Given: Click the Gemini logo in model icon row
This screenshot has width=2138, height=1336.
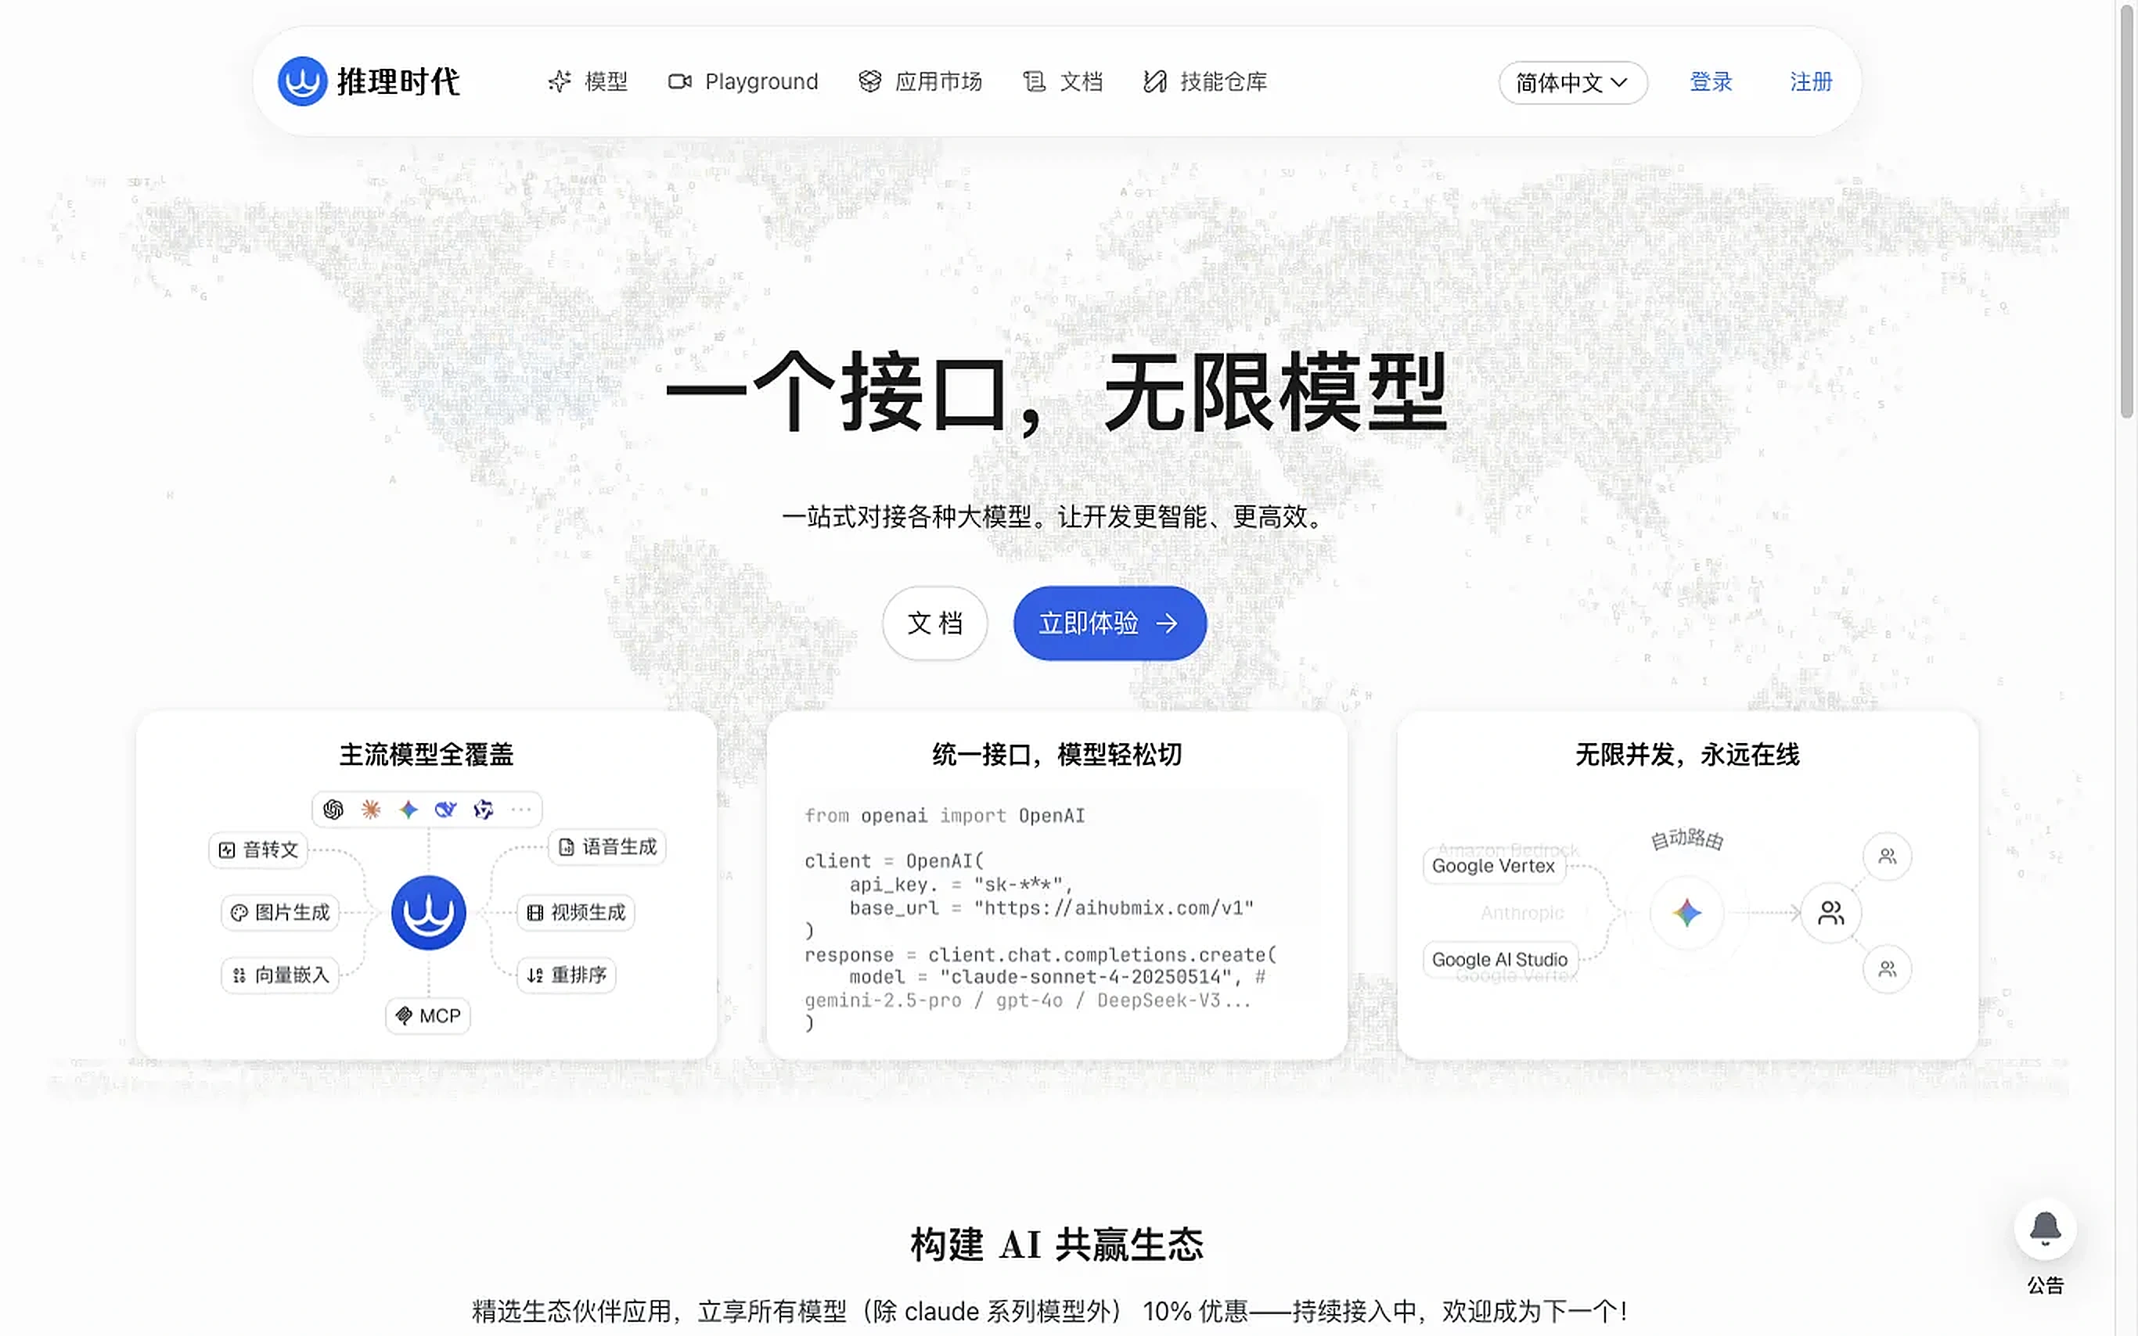Looking at the screenshot, I should point(409,809).
